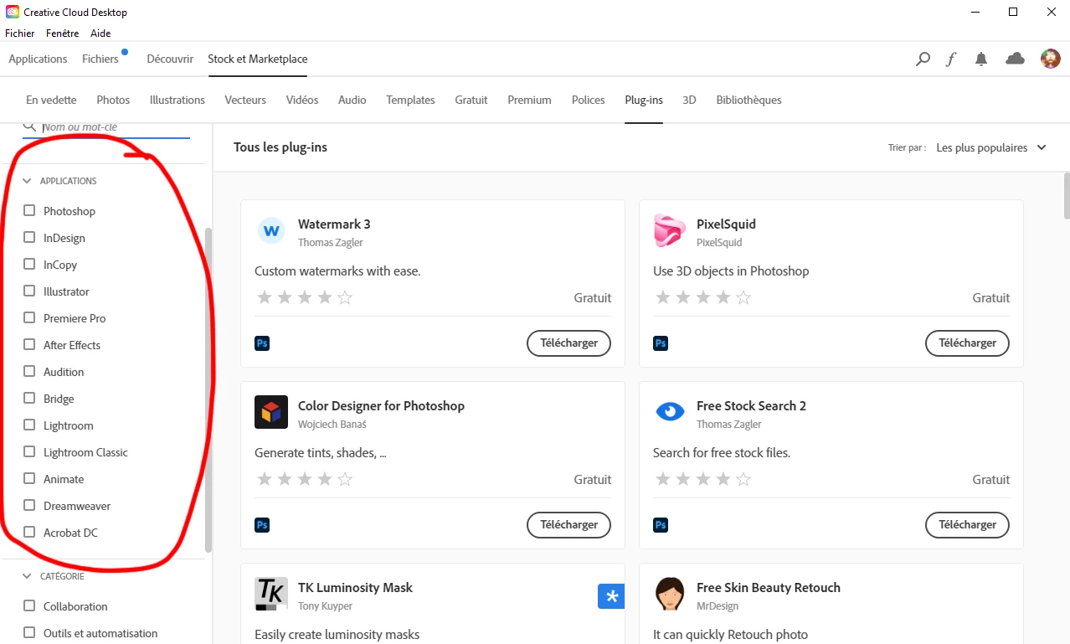Screen dimensions: 1070x644
Task: Switch to the Applications tab
Action: pos(38,59)
